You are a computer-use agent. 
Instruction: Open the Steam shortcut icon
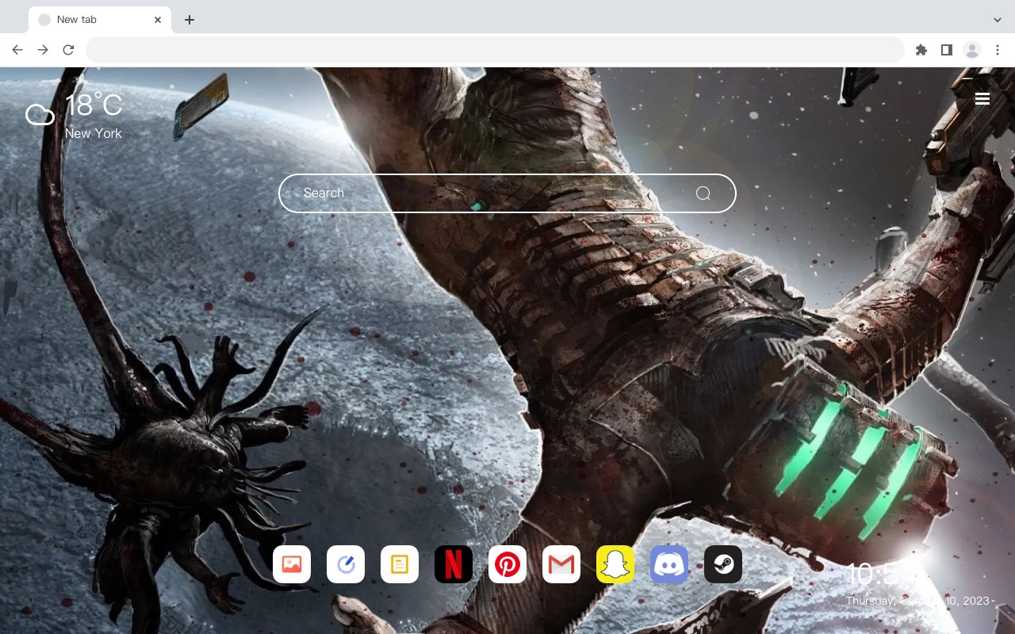click(723, 564)
